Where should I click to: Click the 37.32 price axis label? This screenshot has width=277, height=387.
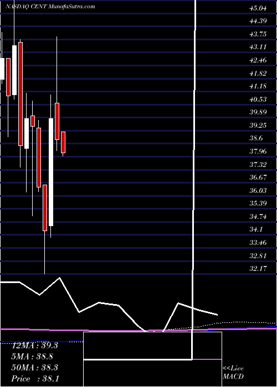[258, 164]
